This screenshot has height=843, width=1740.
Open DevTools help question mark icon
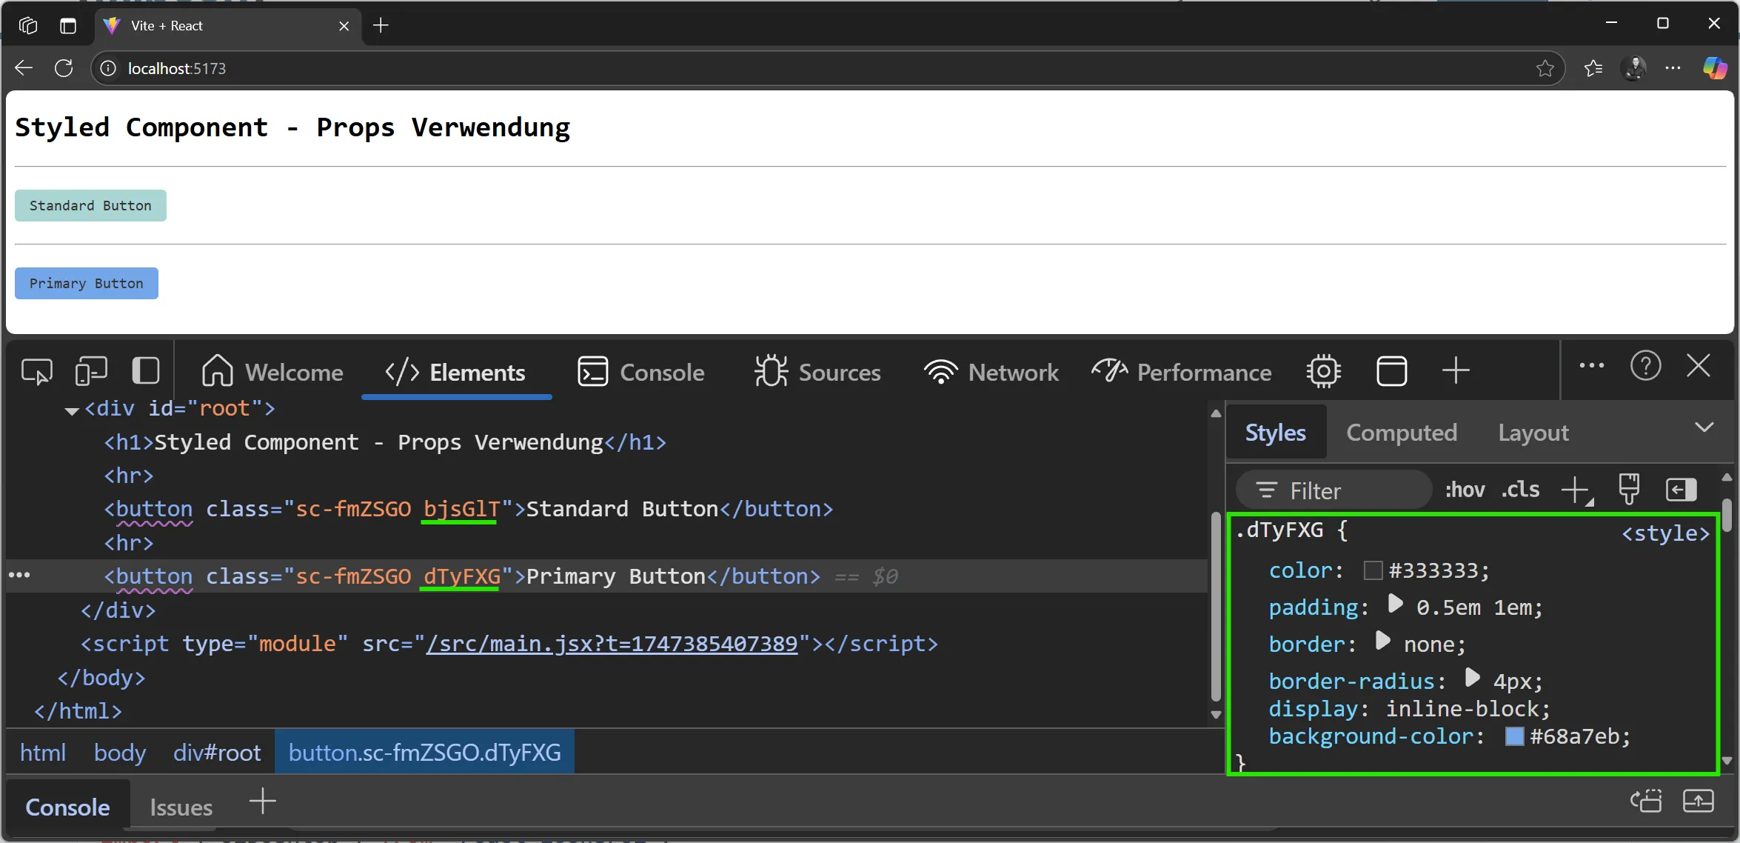tap(1645, 366)
